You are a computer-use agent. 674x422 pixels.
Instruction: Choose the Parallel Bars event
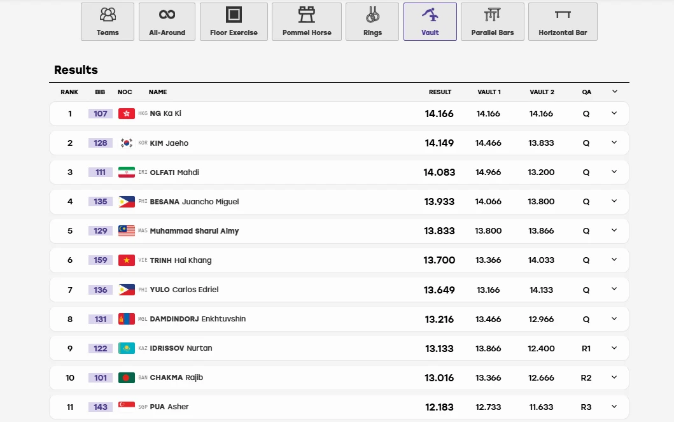492,22
